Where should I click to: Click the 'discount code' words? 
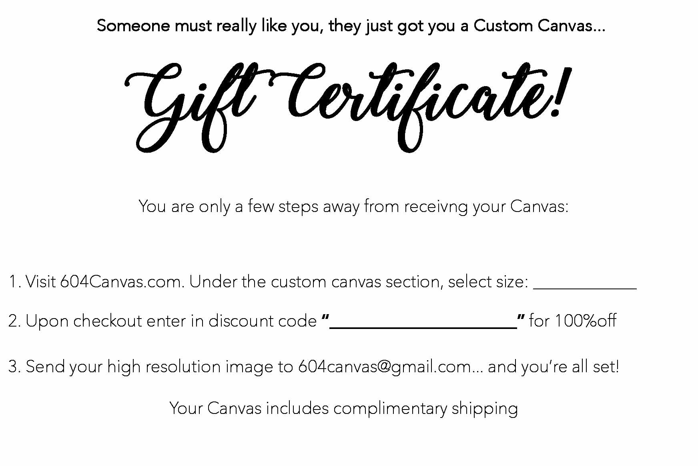(263, 321)
